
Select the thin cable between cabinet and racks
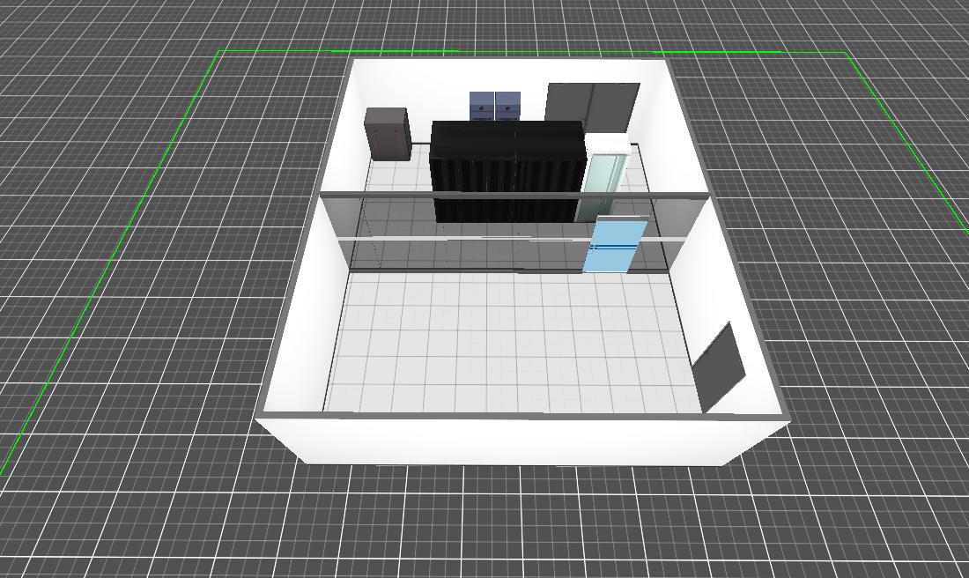coord(419,141)
